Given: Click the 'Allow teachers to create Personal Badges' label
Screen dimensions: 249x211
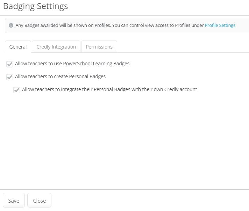Looking at the screenshot, I should [x=61, y=77].
